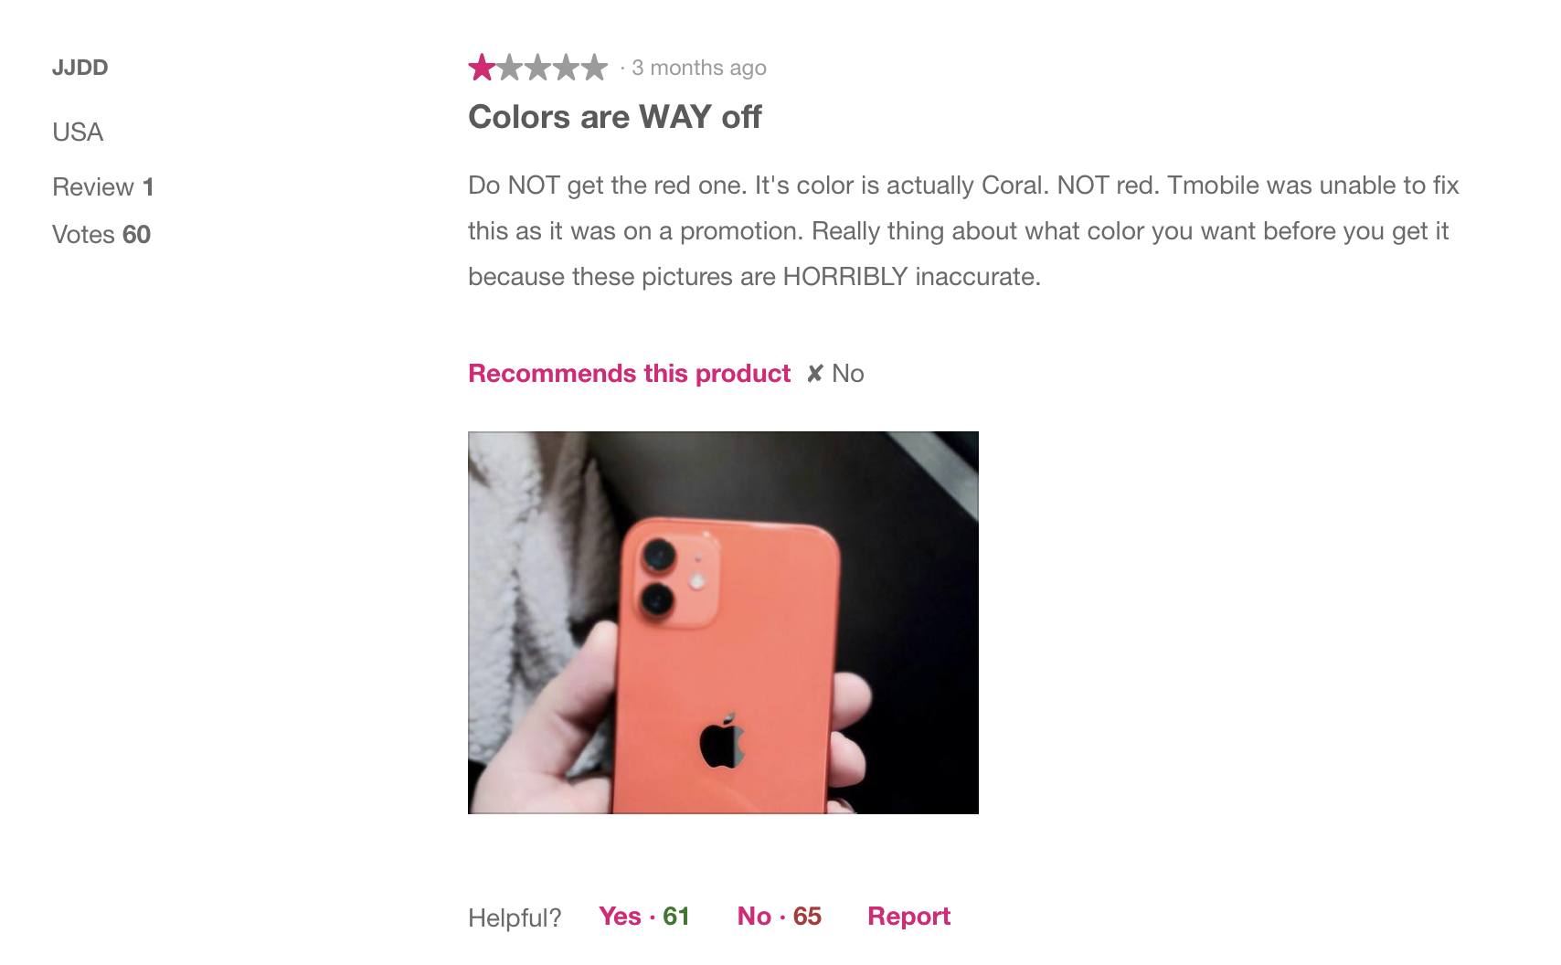Vote Yes on review helpfulness
1561x965 pixels.
644,916
